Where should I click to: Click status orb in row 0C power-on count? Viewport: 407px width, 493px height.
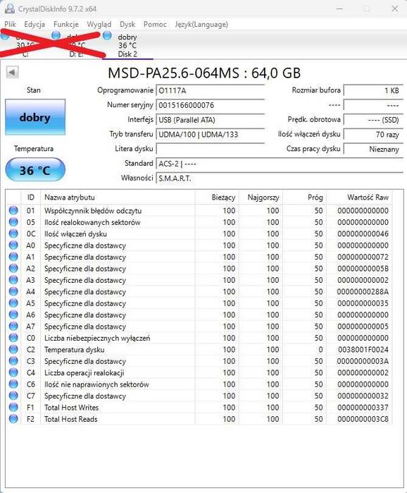(13, 233)
